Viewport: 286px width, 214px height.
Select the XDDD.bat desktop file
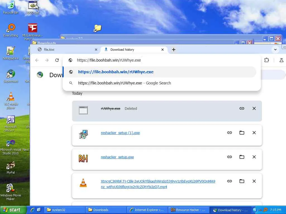(33, 7)
